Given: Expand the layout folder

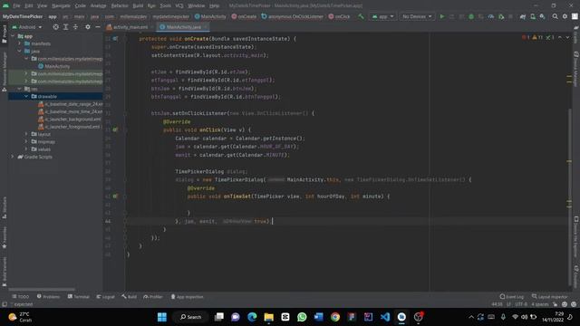Looking at the screenshot, I should coord(26,134).
